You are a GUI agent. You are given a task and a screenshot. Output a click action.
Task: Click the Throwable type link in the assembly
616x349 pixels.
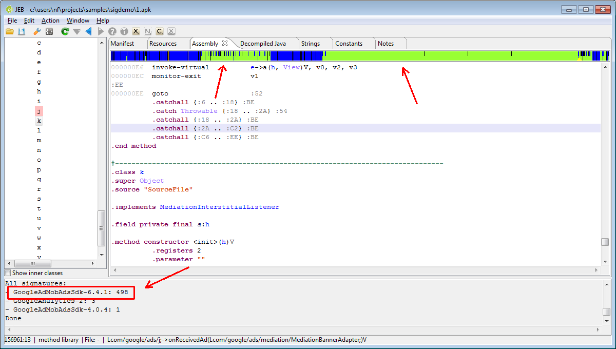(x=199, y=111)
